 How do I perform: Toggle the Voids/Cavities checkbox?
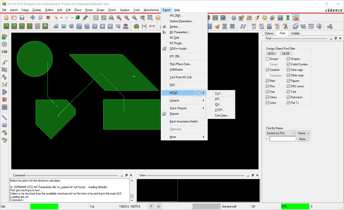tap(288, 64)
